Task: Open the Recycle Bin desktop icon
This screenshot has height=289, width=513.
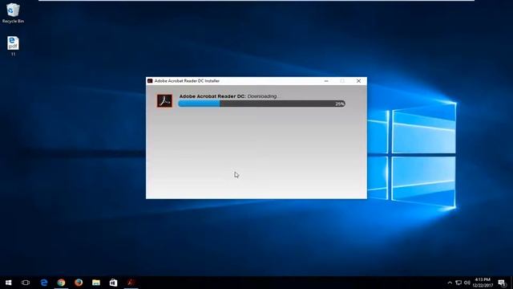Action: point(13,13)
